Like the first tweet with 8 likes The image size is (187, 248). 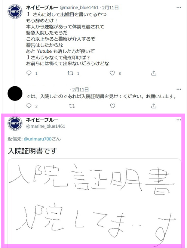112,73
